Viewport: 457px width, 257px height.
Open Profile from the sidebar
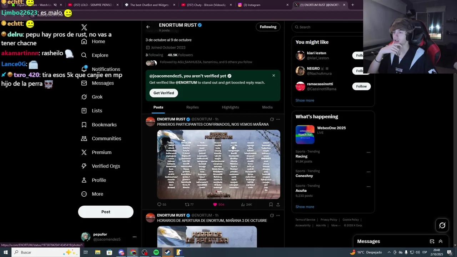[x=94, y=180]
